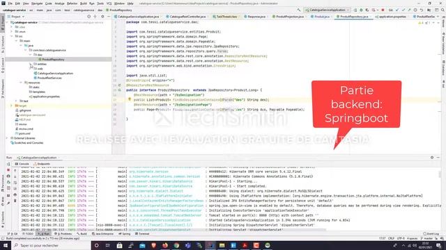Open the Endpoints tab in Run panel

(42, 164)
